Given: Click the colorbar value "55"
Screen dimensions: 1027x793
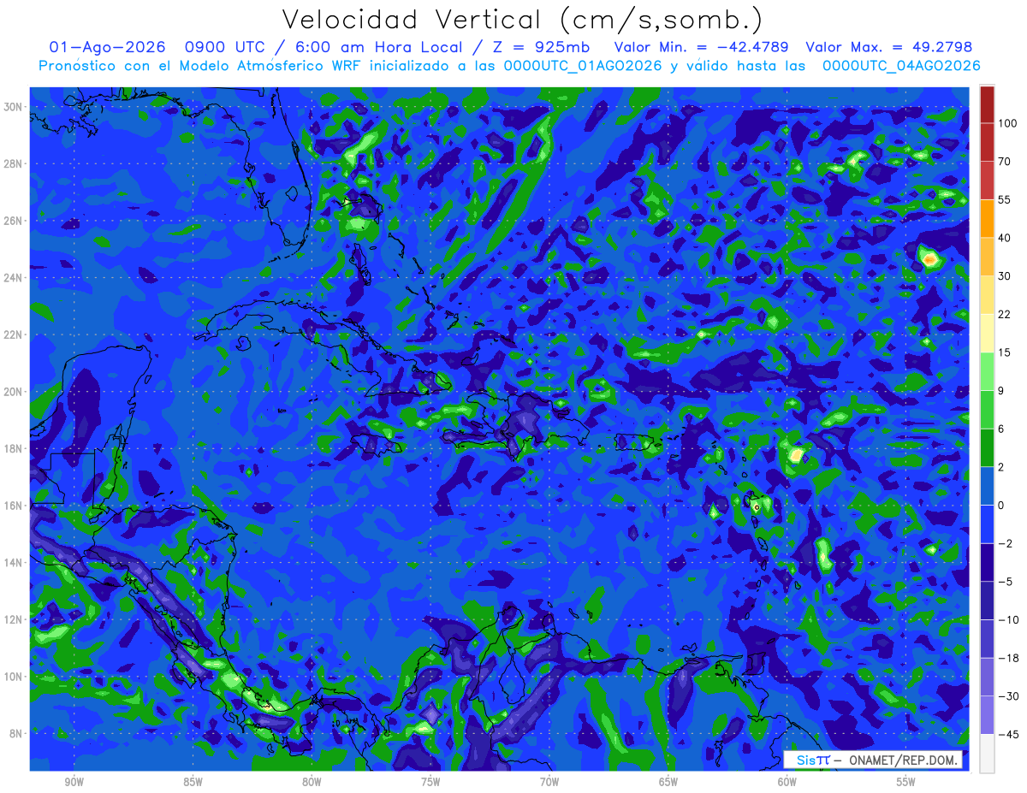Looking at the screenshot, I should 1004,199.
